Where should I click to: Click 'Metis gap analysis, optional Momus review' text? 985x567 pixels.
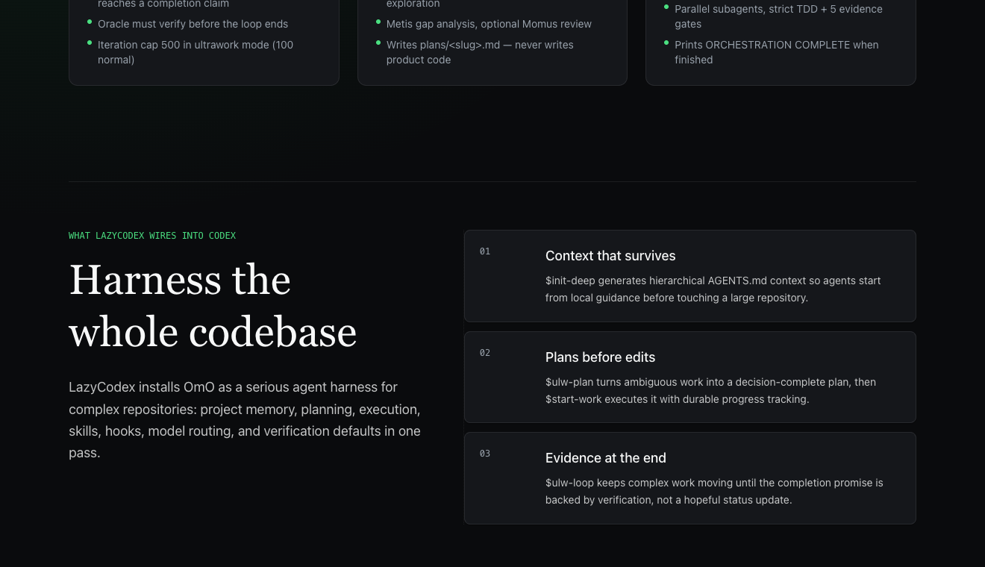tap(489, 24)
